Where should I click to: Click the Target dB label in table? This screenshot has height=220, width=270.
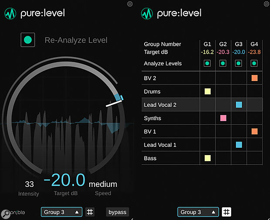tap(156, 52)
